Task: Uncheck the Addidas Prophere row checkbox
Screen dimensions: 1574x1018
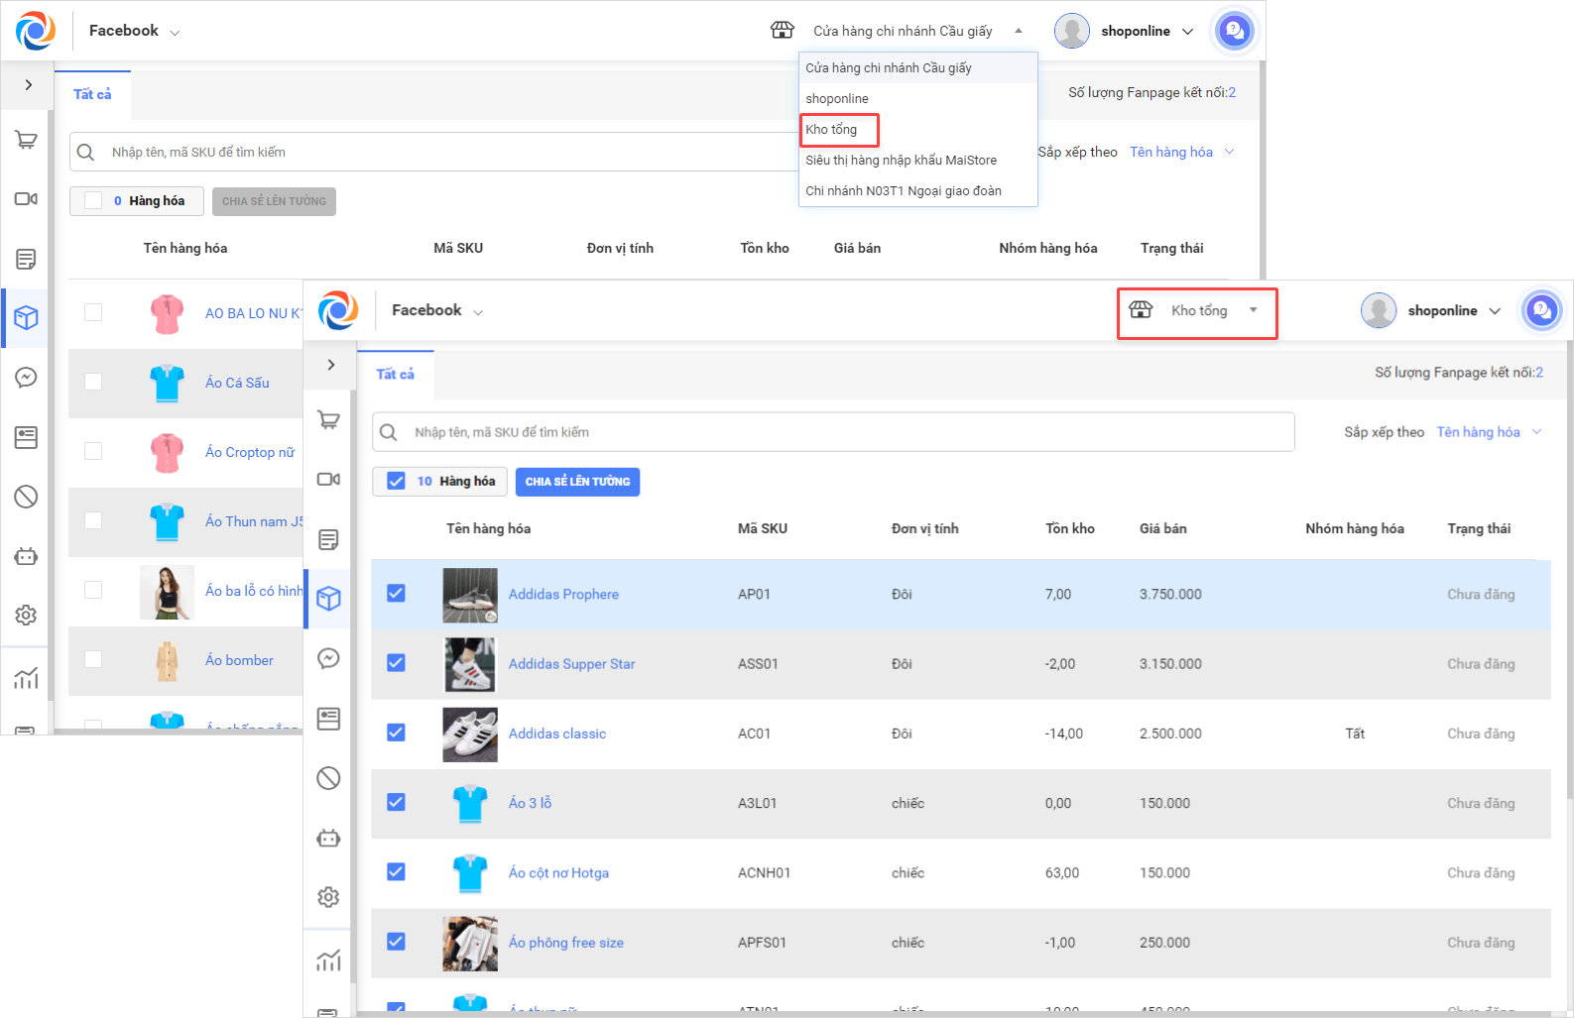Action: click(396, 594)
